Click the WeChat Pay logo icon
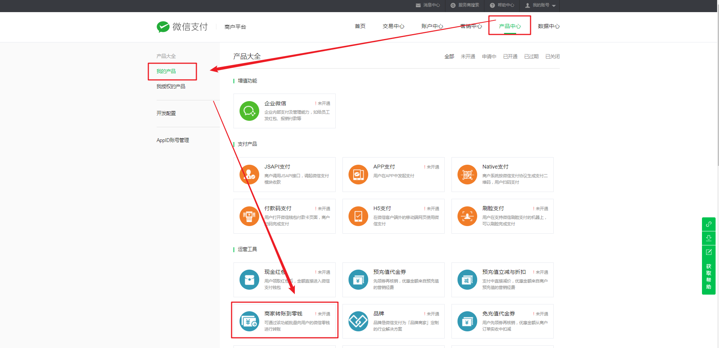719x348 pixels. [x=163, y=27]
